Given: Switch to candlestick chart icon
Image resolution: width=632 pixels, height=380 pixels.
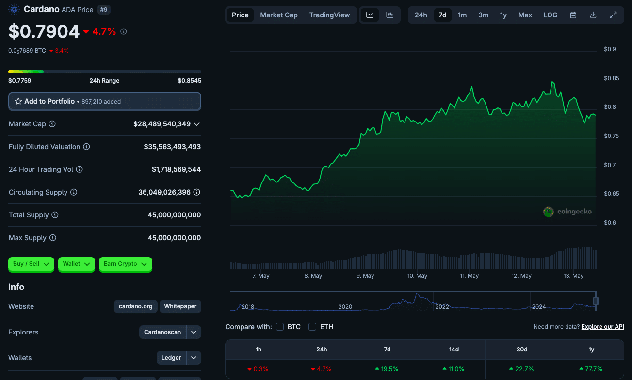Looking at the screenshot, I should [389, 15].
